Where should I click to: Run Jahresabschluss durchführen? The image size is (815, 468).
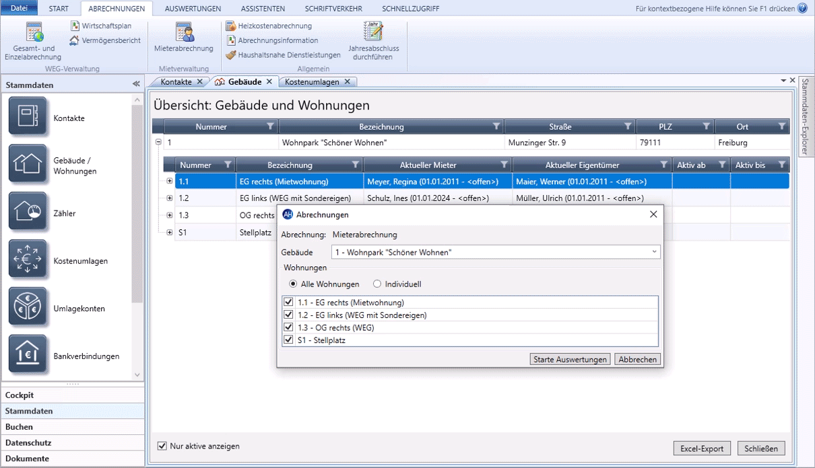374,42
